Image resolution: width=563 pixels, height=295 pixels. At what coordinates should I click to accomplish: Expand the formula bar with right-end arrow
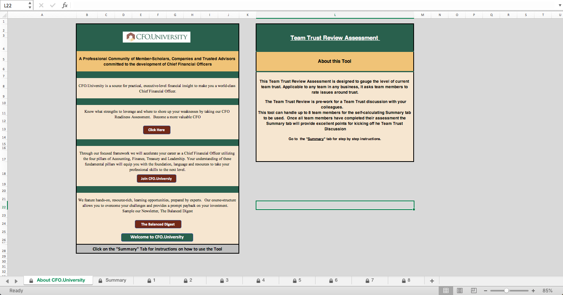[559, 5]
